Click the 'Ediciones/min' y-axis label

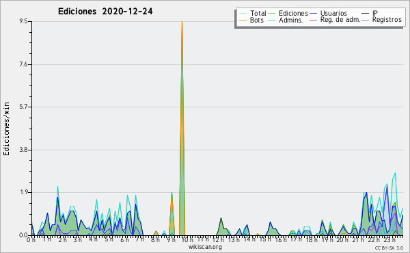6,129
